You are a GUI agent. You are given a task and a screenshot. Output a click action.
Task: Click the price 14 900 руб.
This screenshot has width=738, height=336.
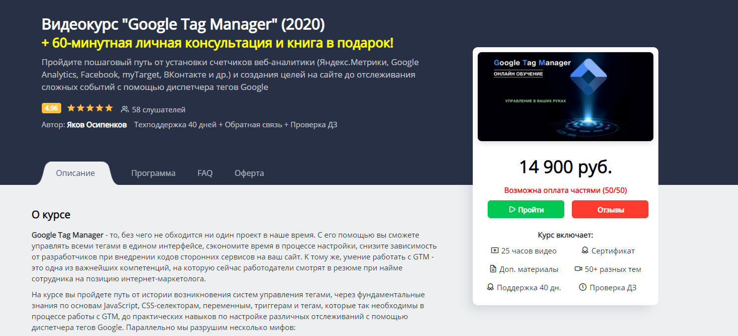565,167
